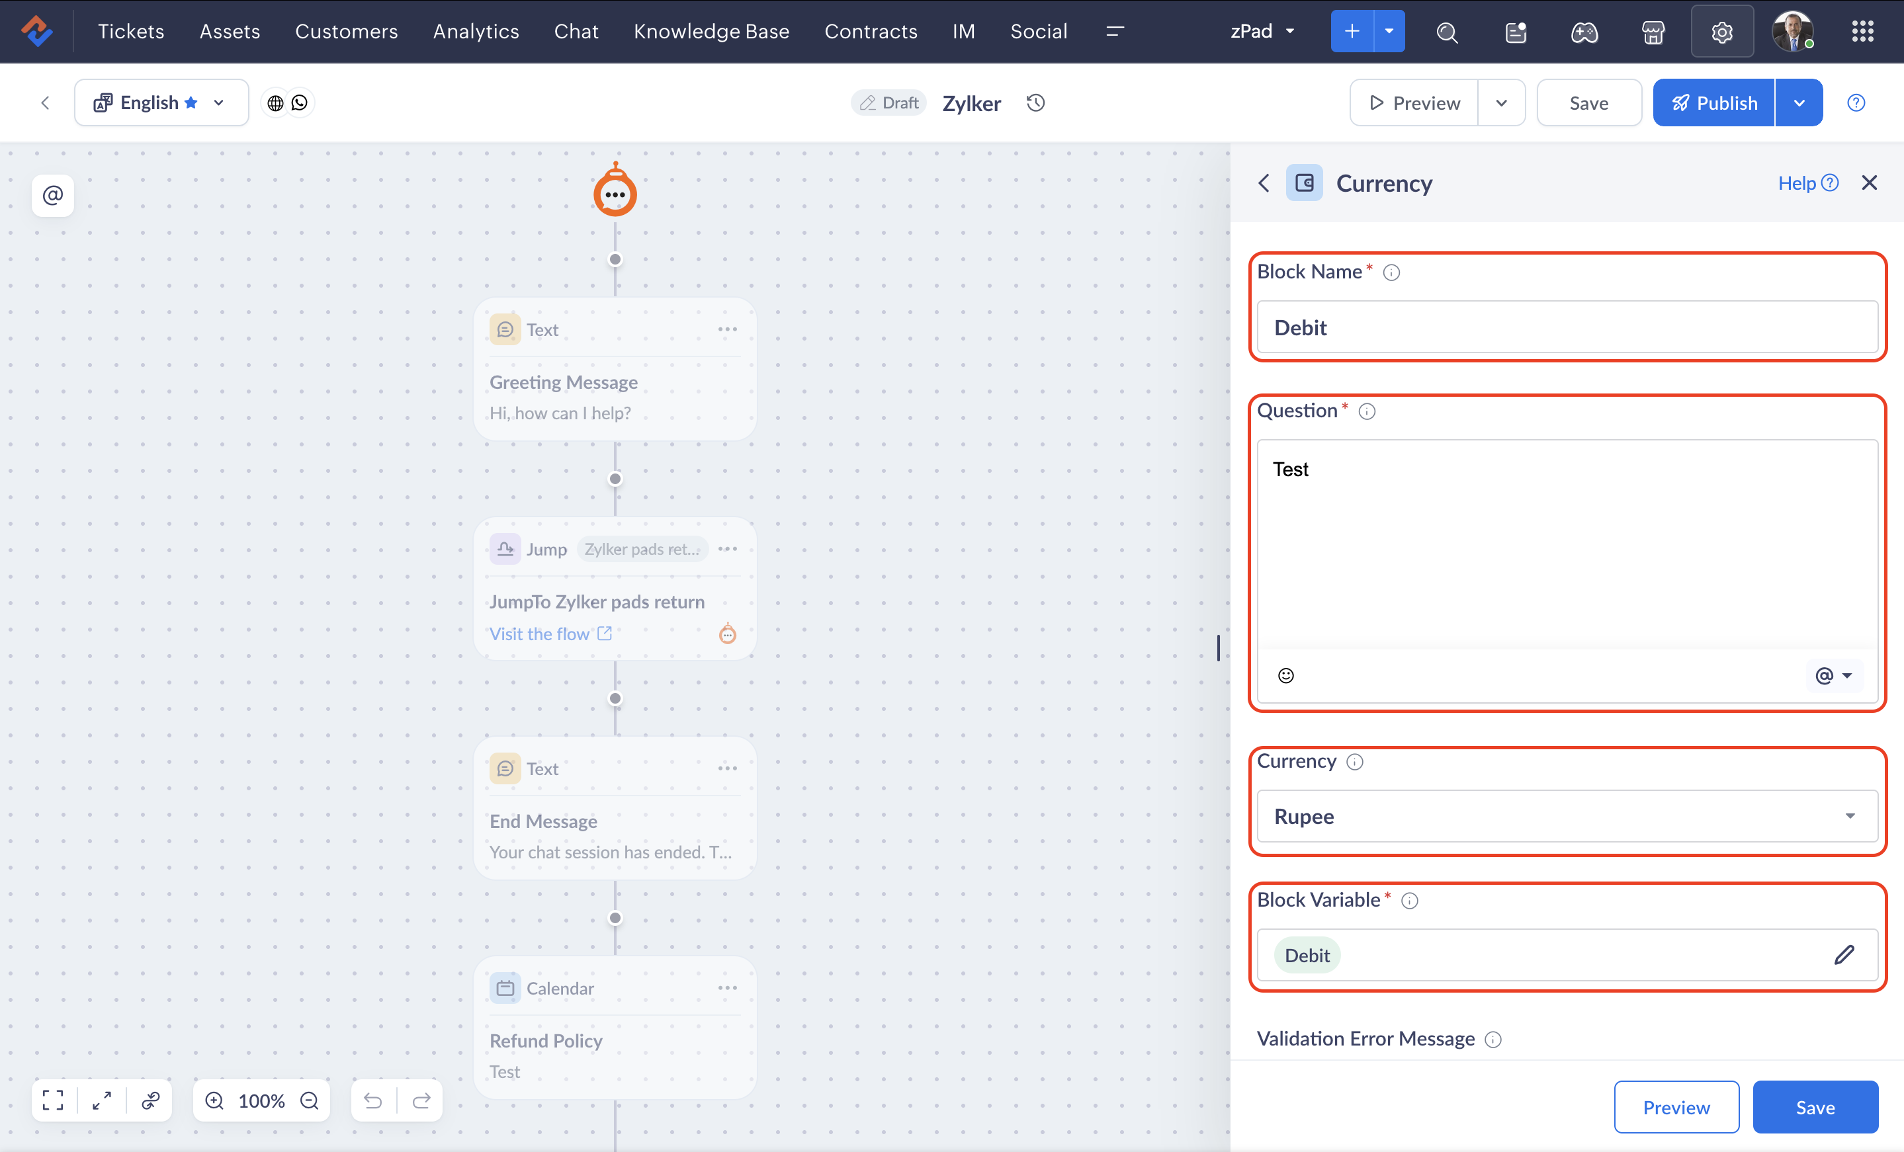Click the zoom out magnifier icon
Screen dimensions: 1904x1152
pos(310,1100)
